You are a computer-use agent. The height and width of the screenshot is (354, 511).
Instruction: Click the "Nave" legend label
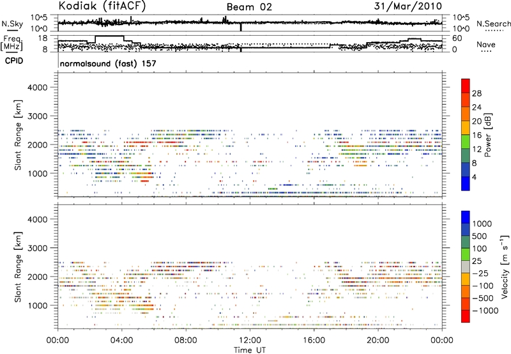click(486, 44)
